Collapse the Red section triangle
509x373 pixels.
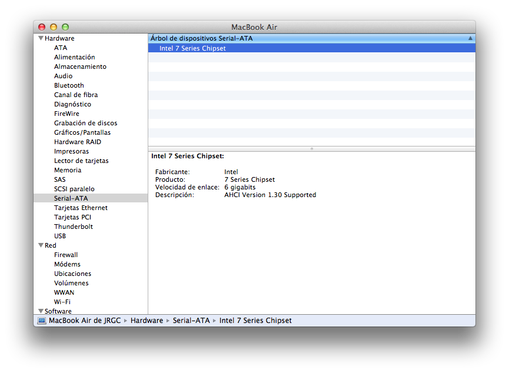pyautogui.click(x=41, y=245)
